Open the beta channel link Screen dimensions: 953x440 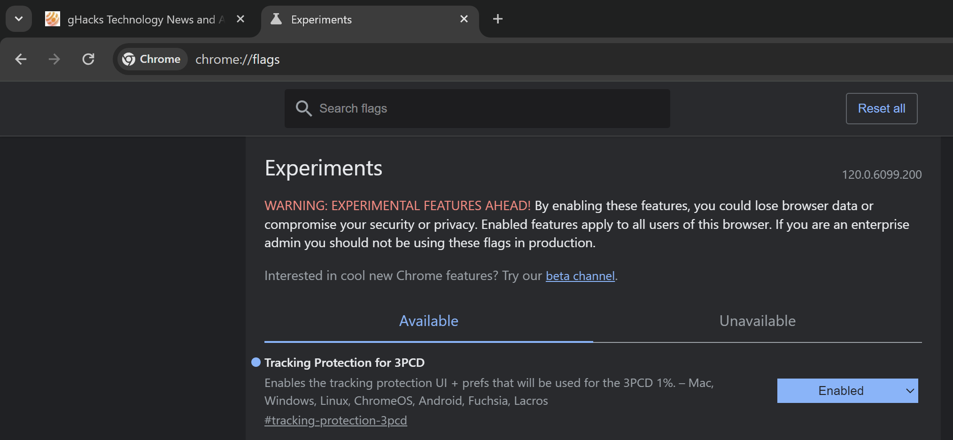point(580,275)
